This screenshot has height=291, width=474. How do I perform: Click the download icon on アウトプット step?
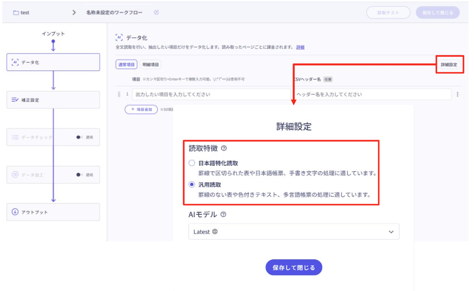(x=15, y=212)
